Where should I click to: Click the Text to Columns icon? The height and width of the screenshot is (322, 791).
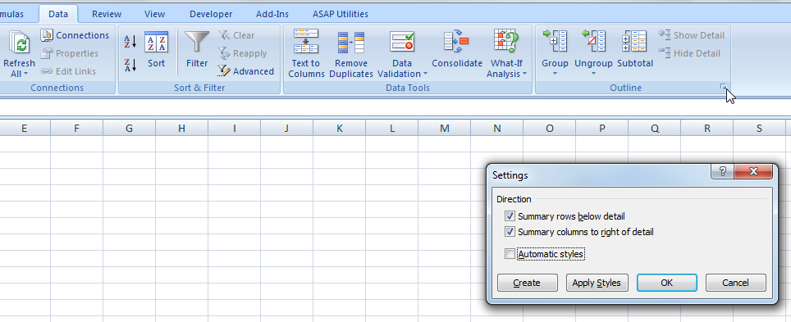click(306, 41)
